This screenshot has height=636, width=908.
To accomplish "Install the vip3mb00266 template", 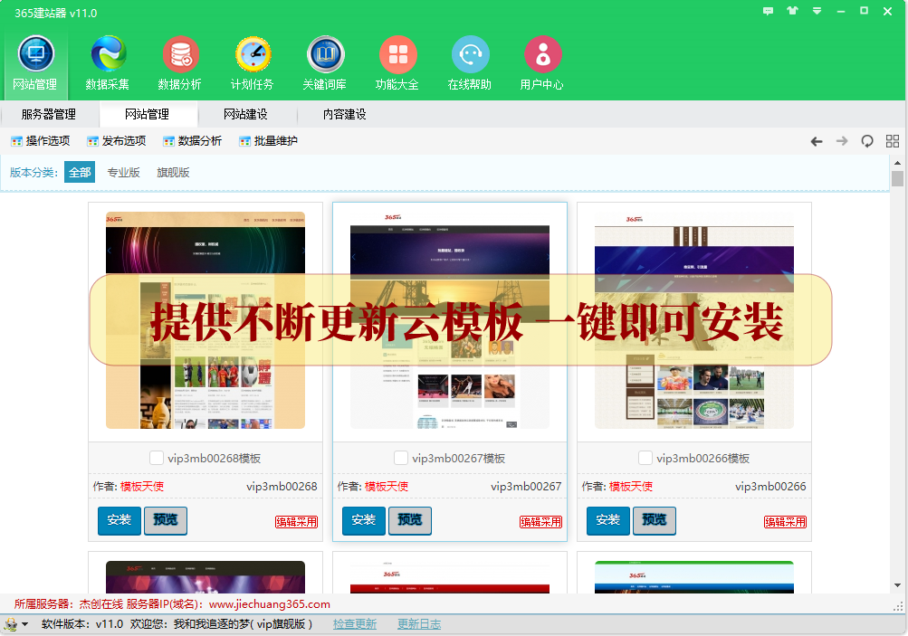I will (608, 520).
